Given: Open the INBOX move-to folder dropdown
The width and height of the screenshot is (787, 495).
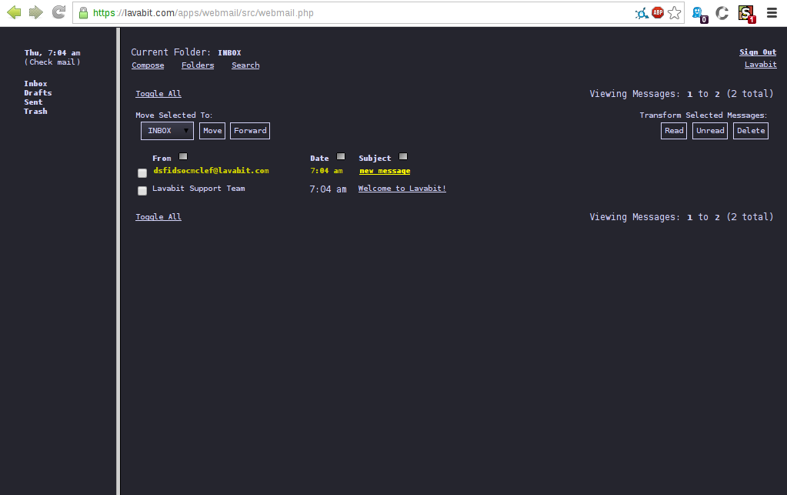Looking at the screenshot, I should [x=167, y=131].
